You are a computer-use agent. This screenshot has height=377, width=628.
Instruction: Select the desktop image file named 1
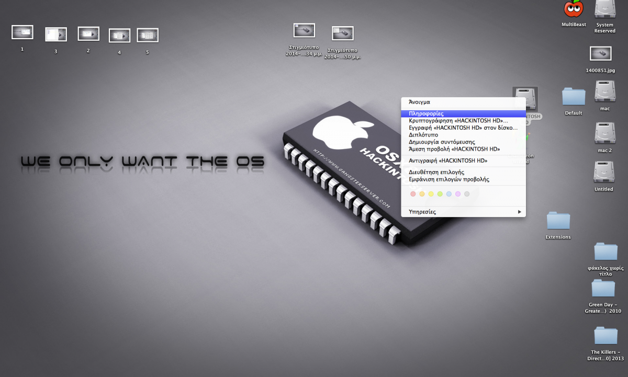pos(23,32)
